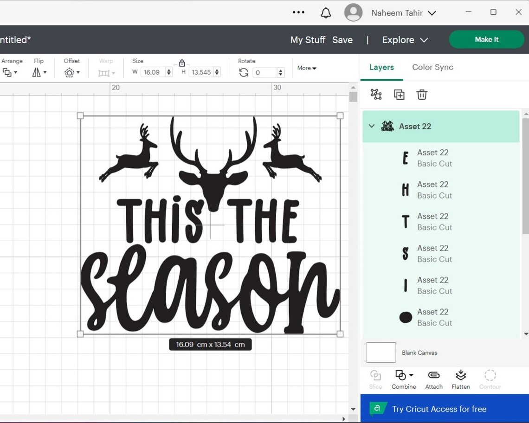Open My Stuff from the top bar
The height and width of the screenshot is (423, 529).
(308, 40)
